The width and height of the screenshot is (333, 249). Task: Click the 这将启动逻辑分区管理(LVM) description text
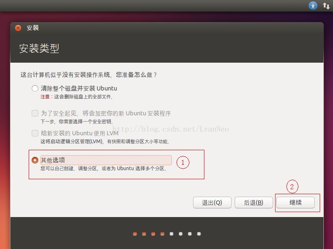point(105,142)
